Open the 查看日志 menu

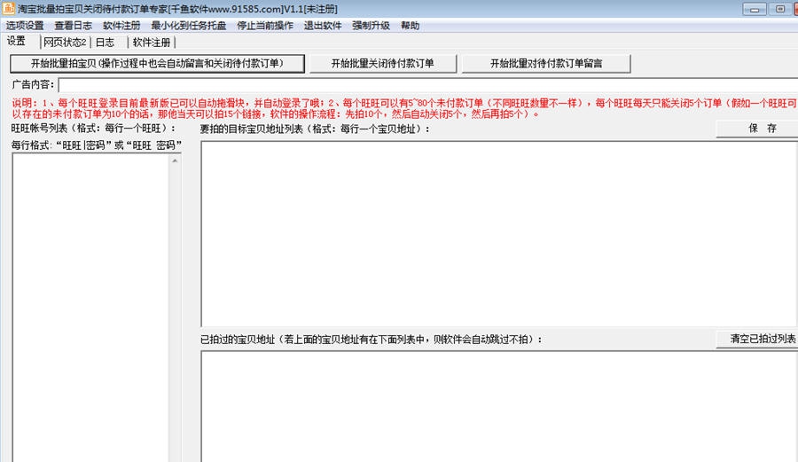click(74, 26)
